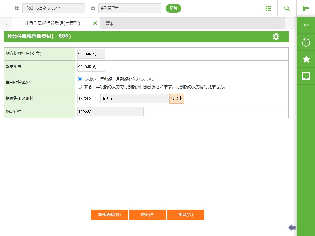Open the three-dots more menu
The image size is (315, 236).
(x=306, y=25)
